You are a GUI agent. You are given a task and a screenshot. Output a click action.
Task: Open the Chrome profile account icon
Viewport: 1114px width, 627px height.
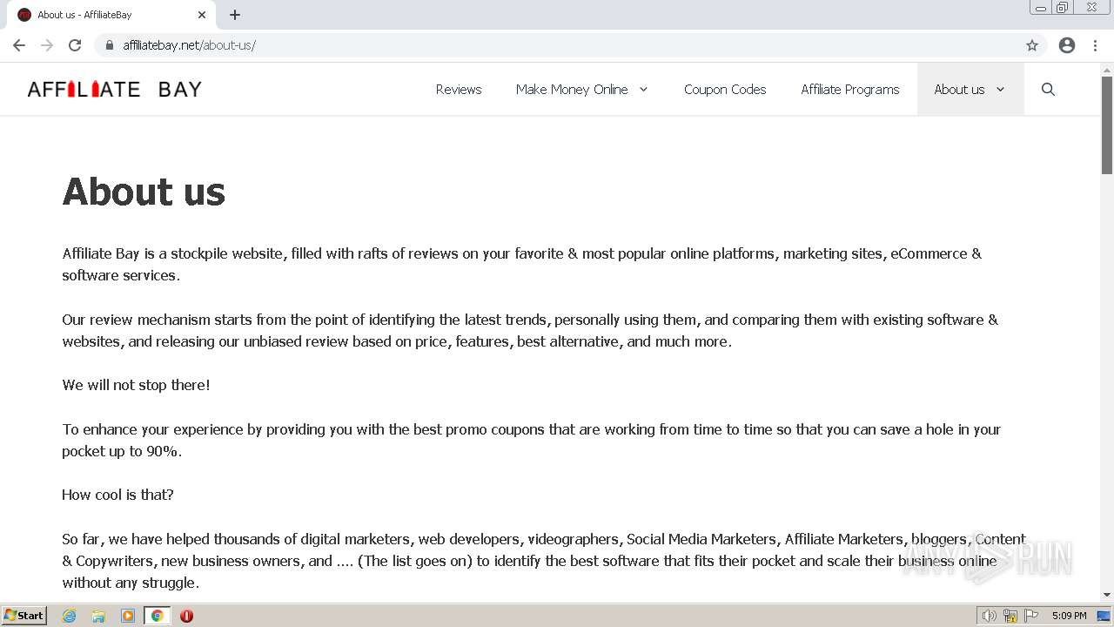(1067, 45)
